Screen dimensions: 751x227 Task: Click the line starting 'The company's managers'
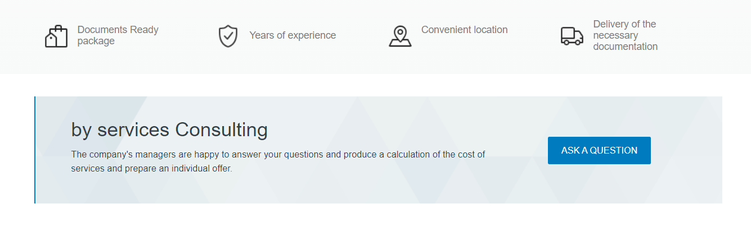point(278,154)
